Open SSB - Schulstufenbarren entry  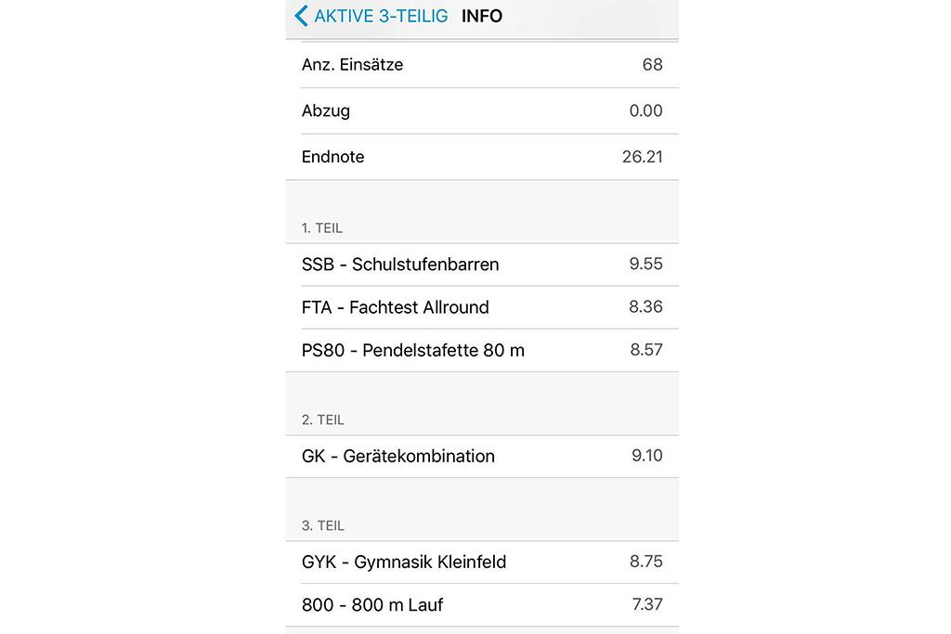482,265
